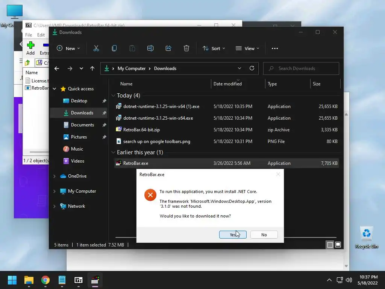Image resolution: width=385 pixels, height=289 pixels.
Task: Close the RetroBar.exe error dialog
Action: pos(278,174)
